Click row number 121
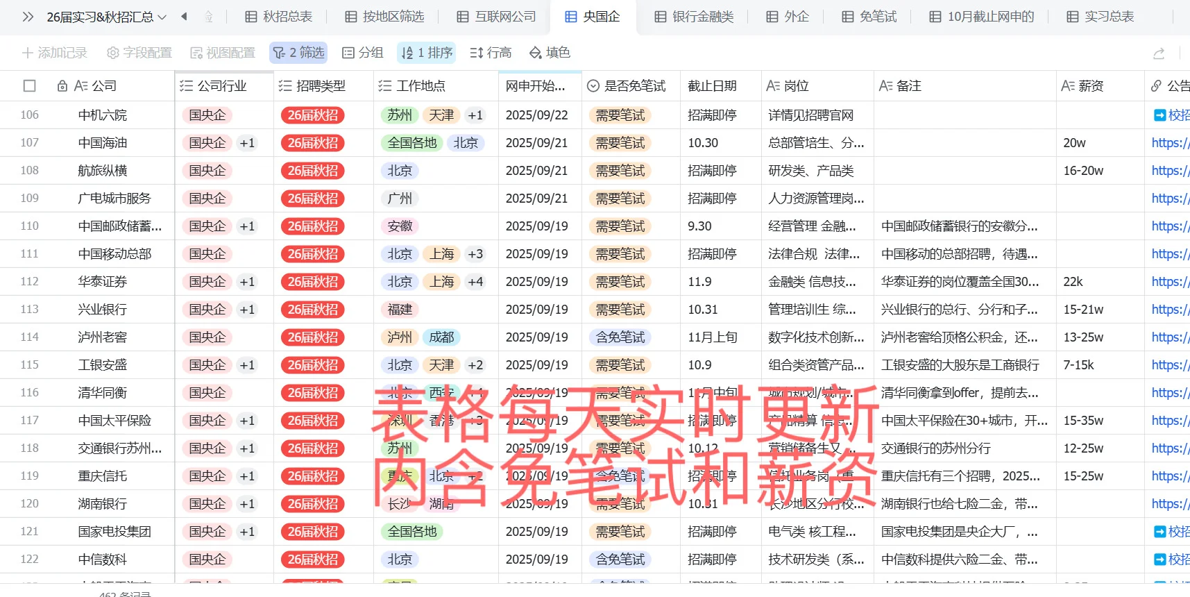 point(30,532)
